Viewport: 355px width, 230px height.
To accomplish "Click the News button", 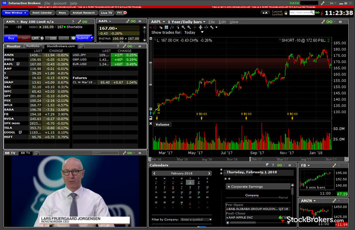I will 62,13.
